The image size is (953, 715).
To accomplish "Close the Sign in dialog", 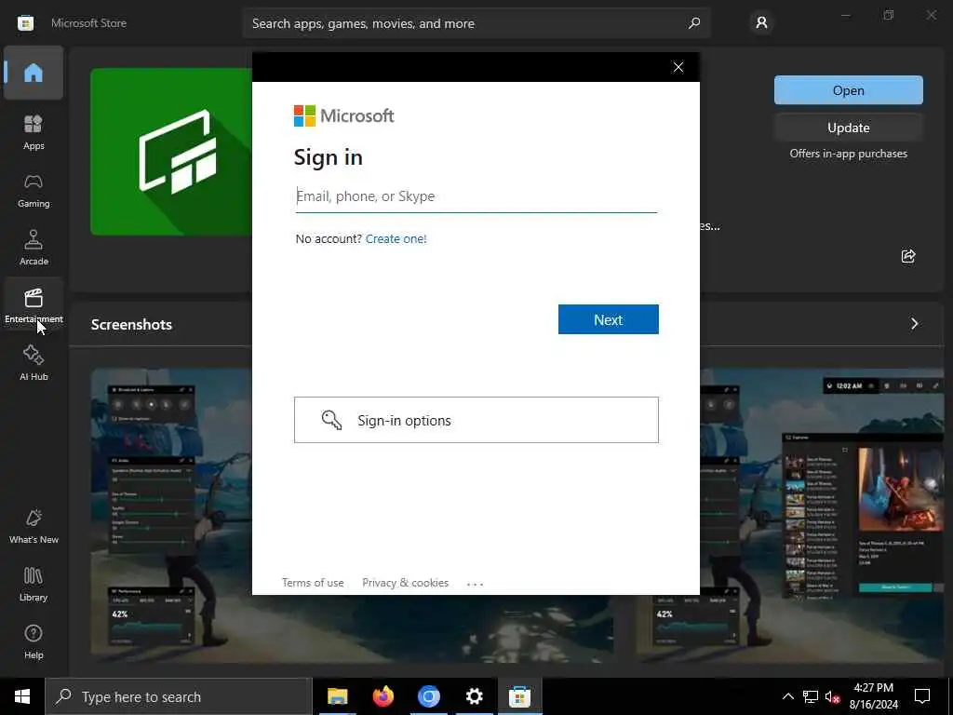I will pyautogui.click(x=678, y=67).
